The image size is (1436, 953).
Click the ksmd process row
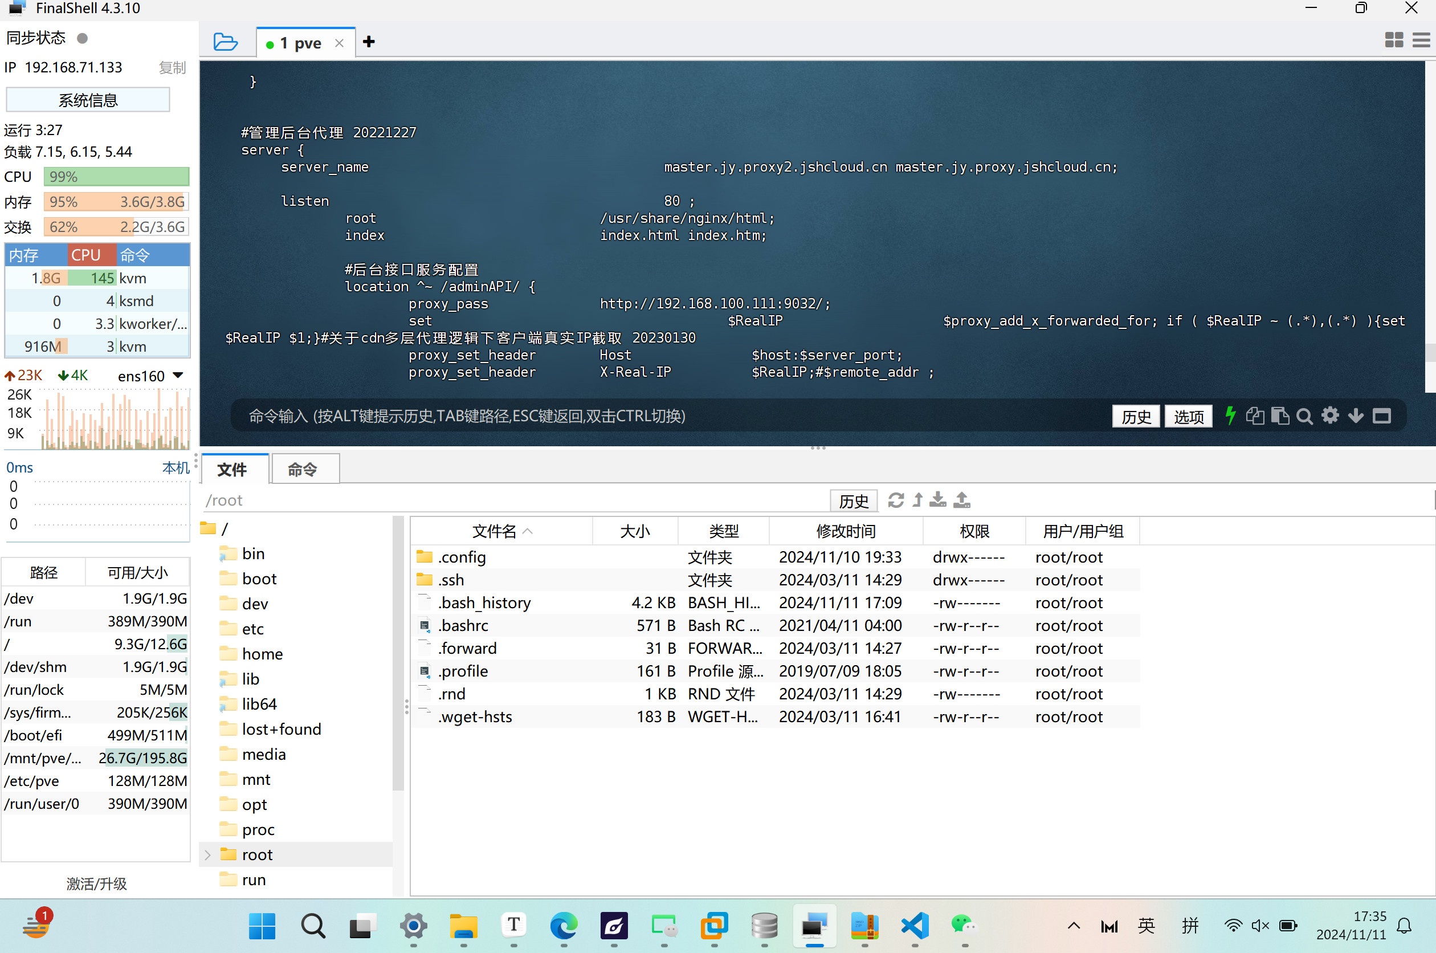click(x=97, y=301)
